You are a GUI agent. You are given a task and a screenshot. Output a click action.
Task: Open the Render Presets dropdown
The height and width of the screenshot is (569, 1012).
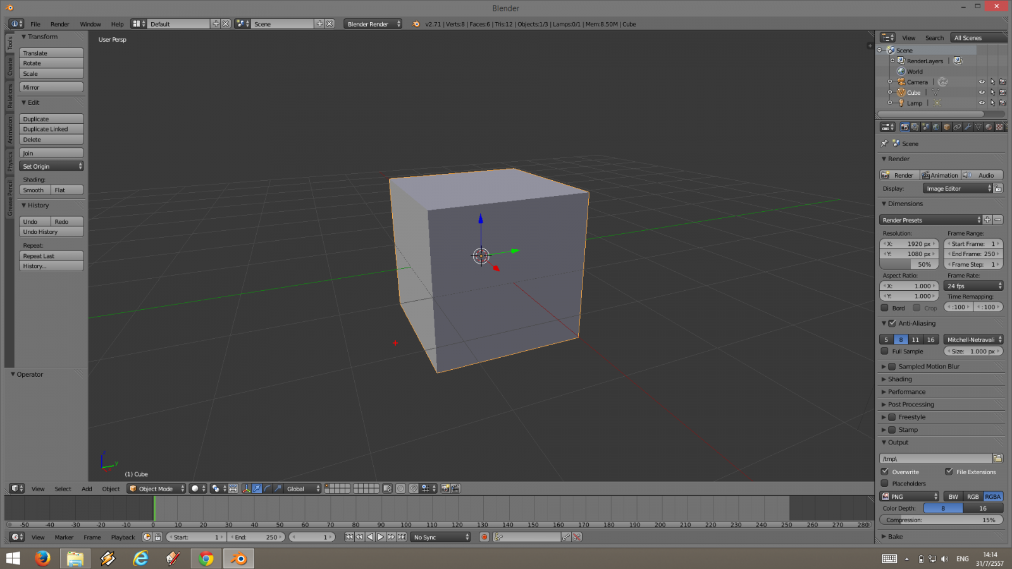pos(930,220)
